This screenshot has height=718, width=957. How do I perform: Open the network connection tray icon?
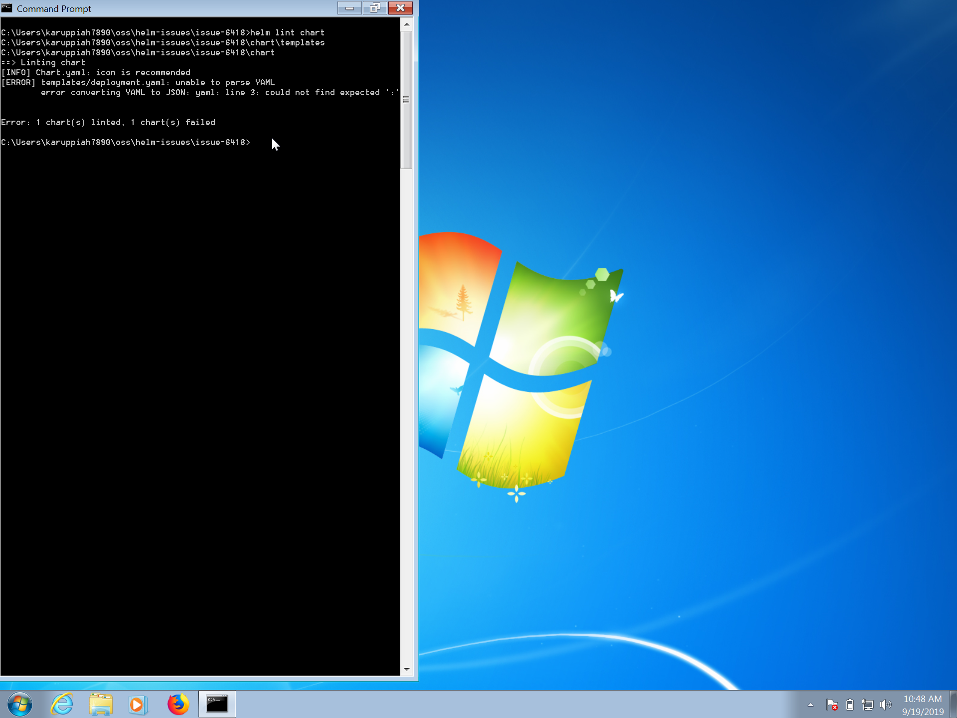[x=867, y=705]
